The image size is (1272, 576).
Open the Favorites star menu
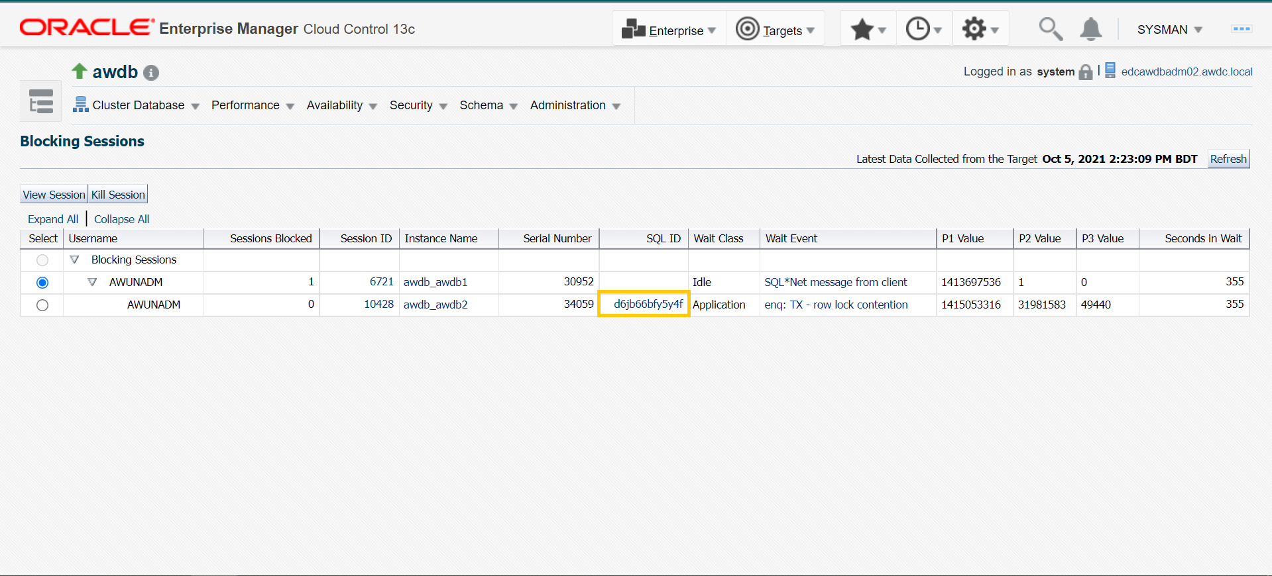click(x=868, y=29)
